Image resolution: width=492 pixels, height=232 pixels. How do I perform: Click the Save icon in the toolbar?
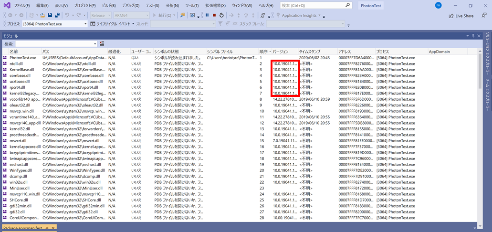[x=49, y=15]
